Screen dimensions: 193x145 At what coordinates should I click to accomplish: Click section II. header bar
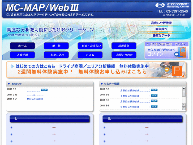coord(143,119)
